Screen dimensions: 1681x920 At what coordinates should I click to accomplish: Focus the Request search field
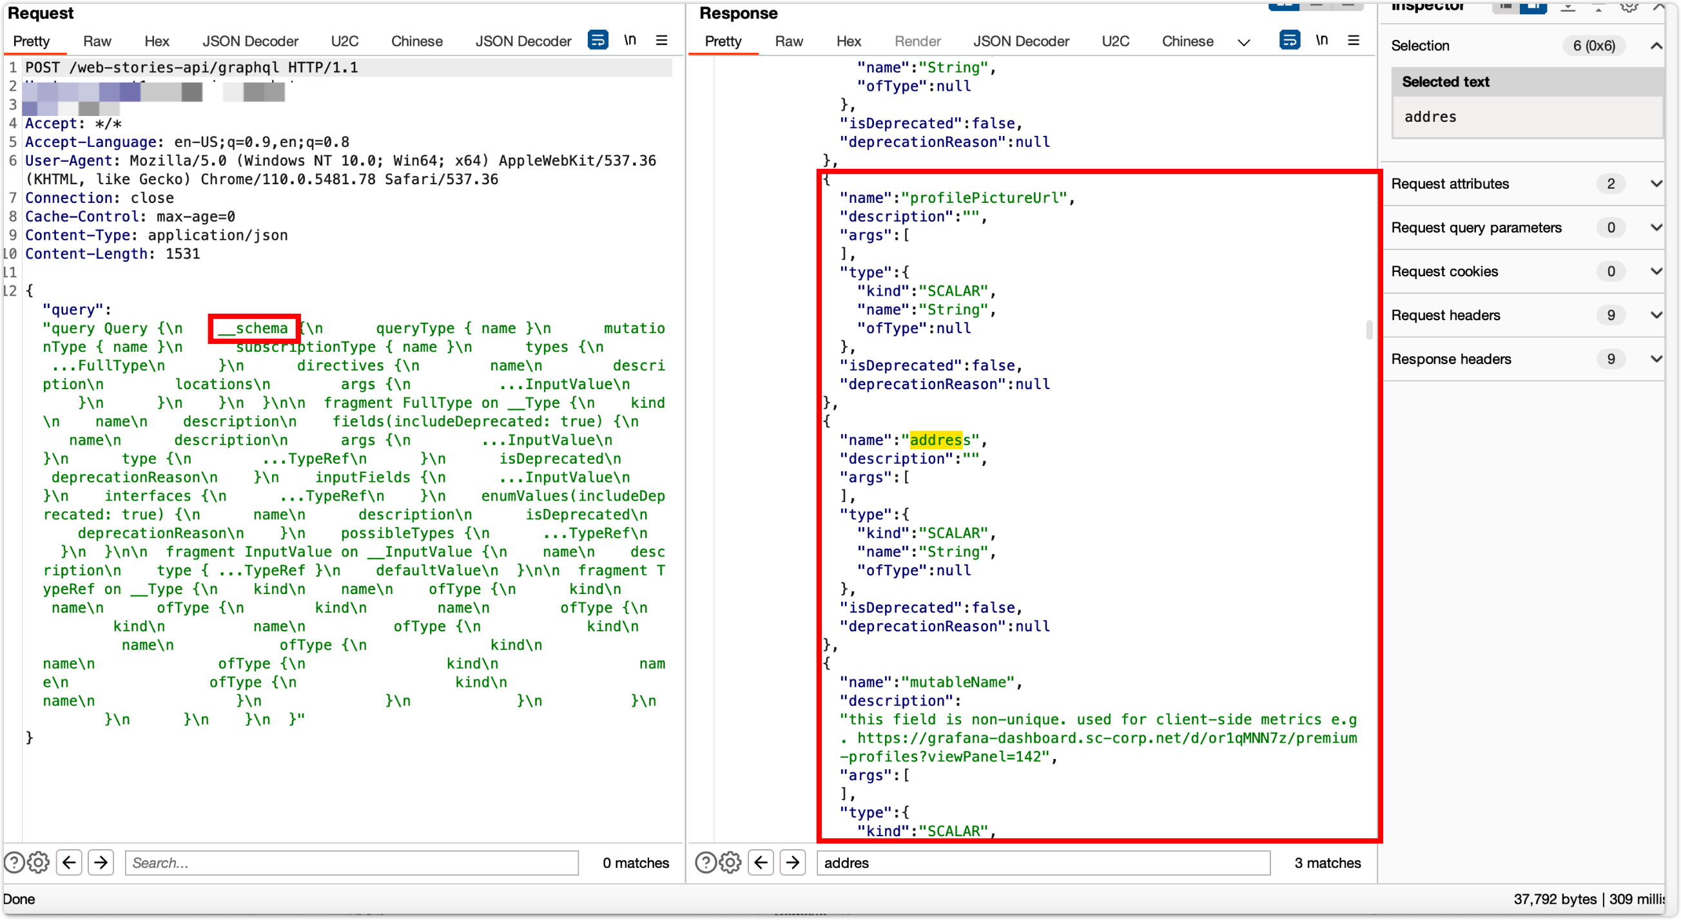tap(352, 863)
